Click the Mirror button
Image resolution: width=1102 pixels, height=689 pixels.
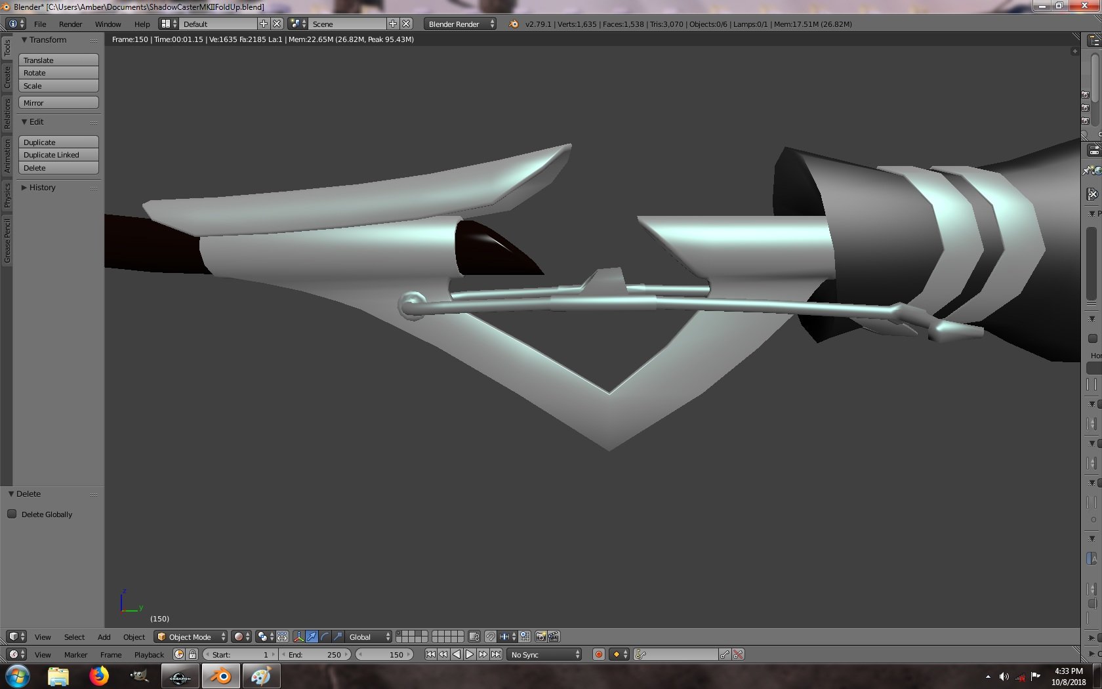pyautogui.click(x=58, y=102)
